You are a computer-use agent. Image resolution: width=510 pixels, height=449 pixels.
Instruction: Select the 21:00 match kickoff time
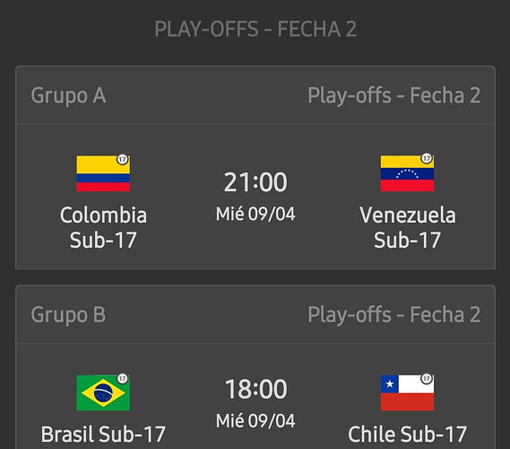(x=255, y=181)
